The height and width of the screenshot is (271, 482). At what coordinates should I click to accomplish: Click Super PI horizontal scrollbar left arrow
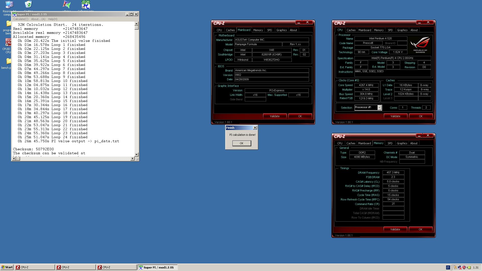click(14, 159)
